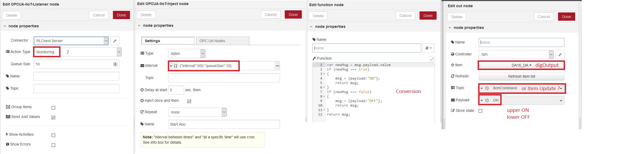Collapse code fold at line 3
Viewport: 630px width, 154px height.
[324, 74]
